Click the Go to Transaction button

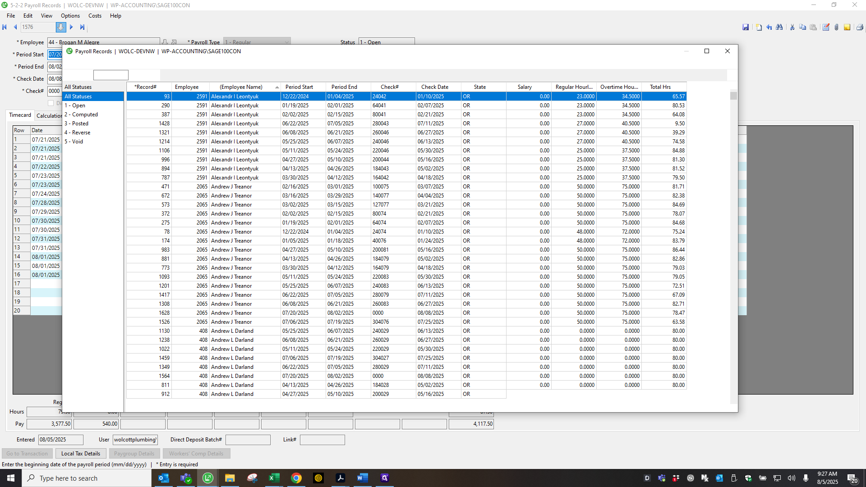(x=27, y=454)
